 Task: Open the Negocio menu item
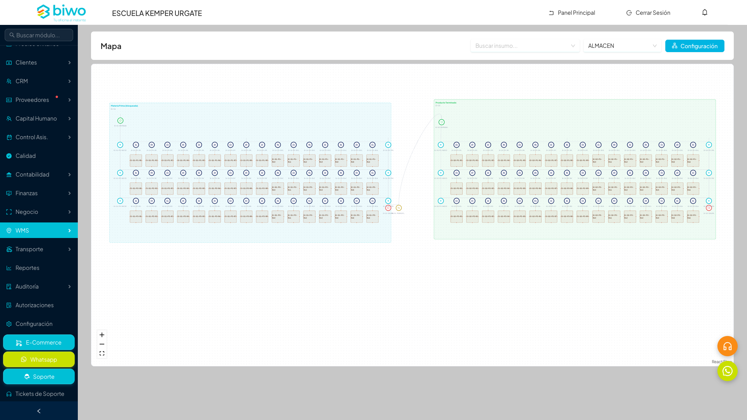click(x=39, y=212)
